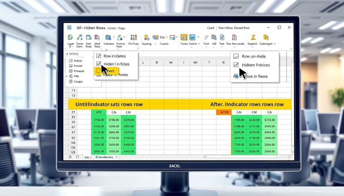Click the Courts ribbon icon
This screenshot has width=344, height=196.
point(172,38)
